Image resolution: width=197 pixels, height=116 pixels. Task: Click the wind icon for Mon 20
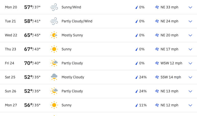pos(54,7)
